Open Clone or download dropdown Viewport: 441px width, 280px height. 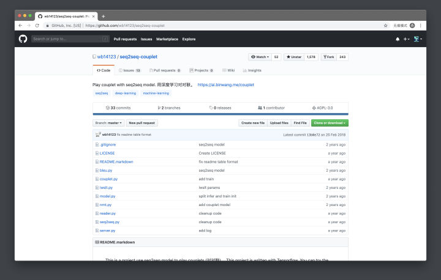330,123
